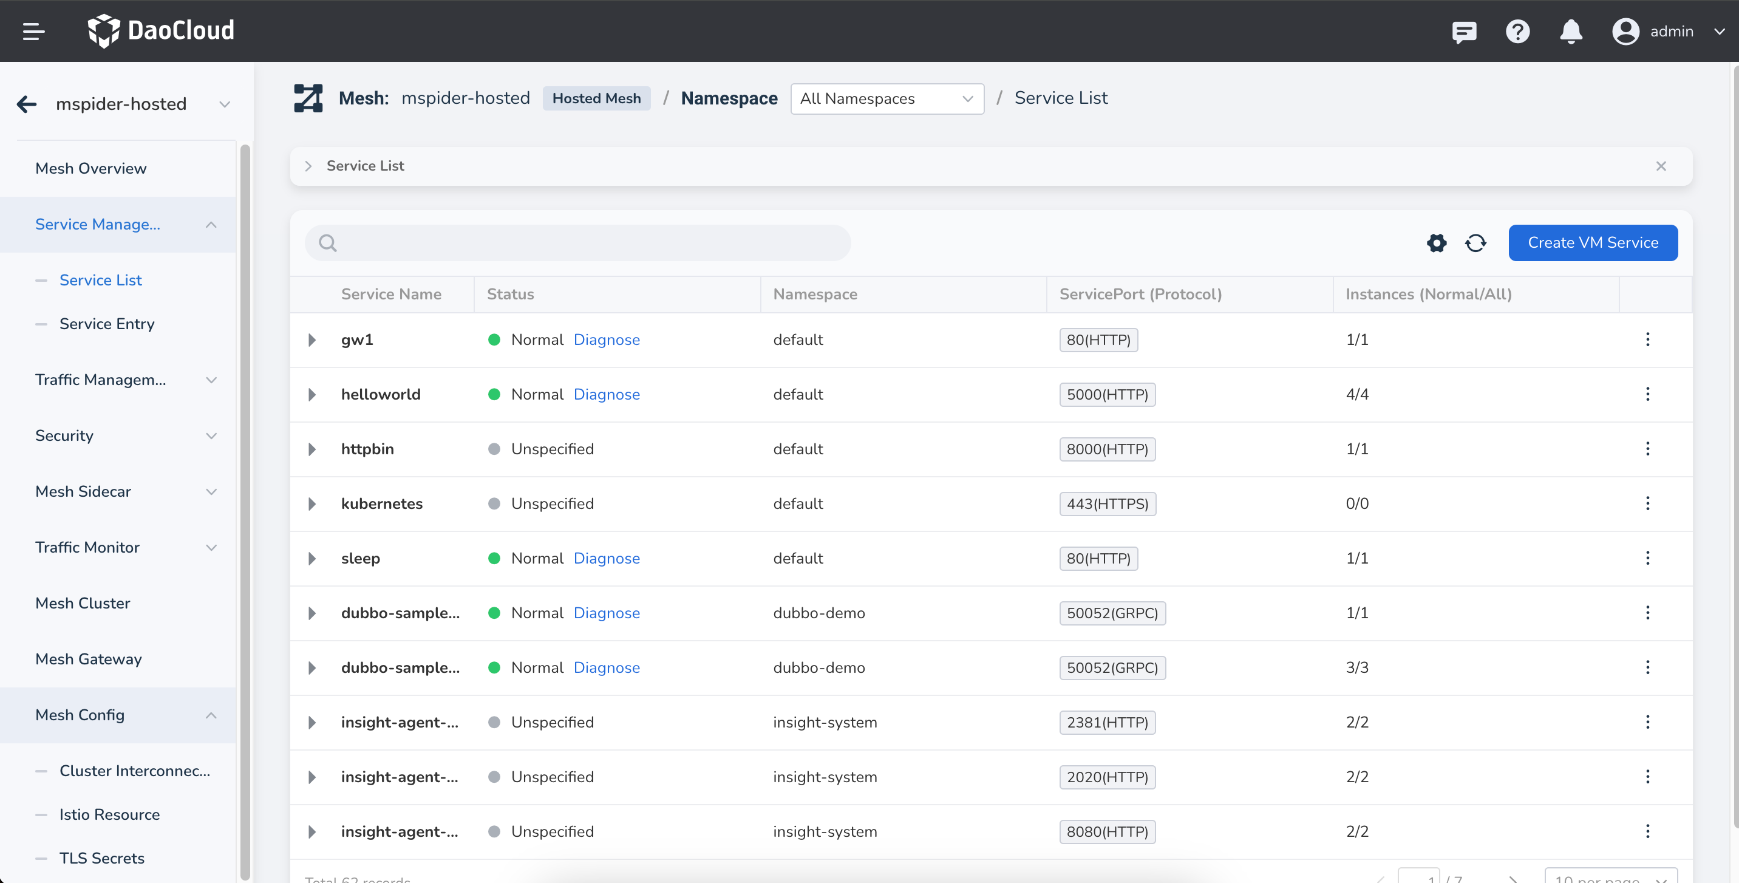Screen dimensions: 1739x883
Task: Open the three-dot menu for kubernetes row
Action: pyautogui.click(x=1647, y=503)
